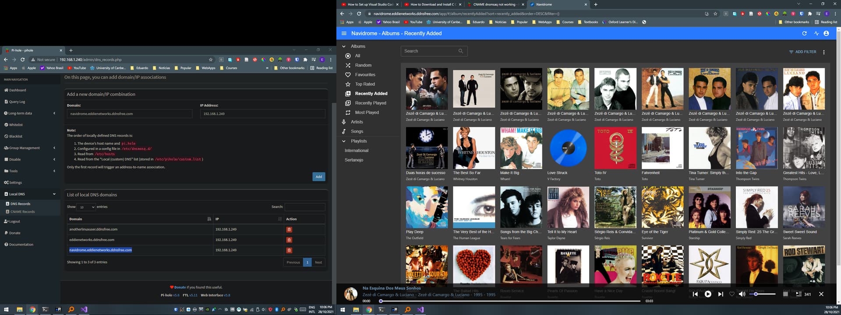Open the Whitney Houston The Best So Far album
Image resolution: width=841 pixels, height=315 pixels.
pos(474,148)
